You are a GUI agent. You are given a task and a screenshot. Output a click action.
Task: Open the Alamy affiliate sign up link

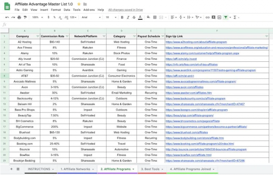pos(202,53)
